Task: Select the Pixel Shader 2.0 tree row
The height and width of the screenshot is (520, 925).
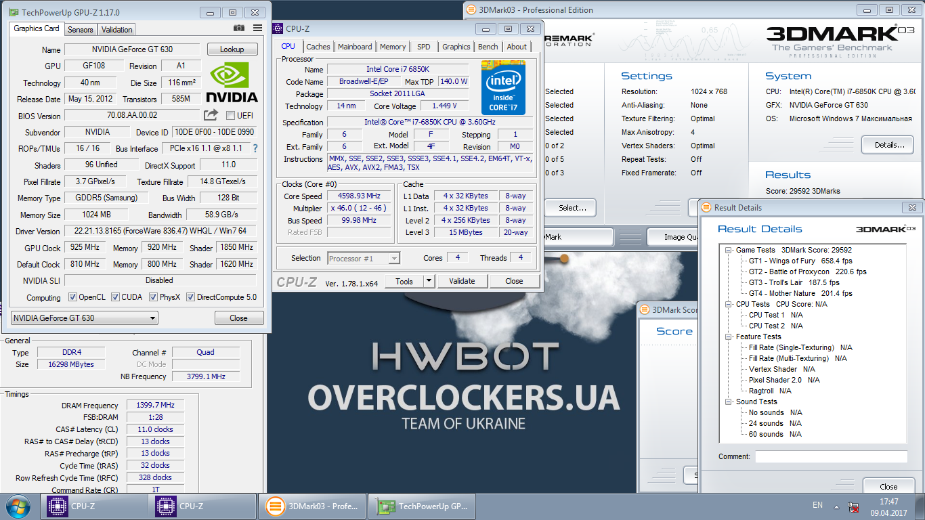Action: (784, 380)
